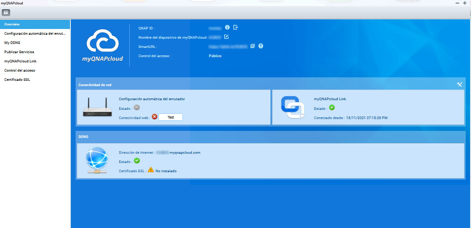
Task: Edit the myQNAPcloud device name
Action: click(x=226, y=37)
